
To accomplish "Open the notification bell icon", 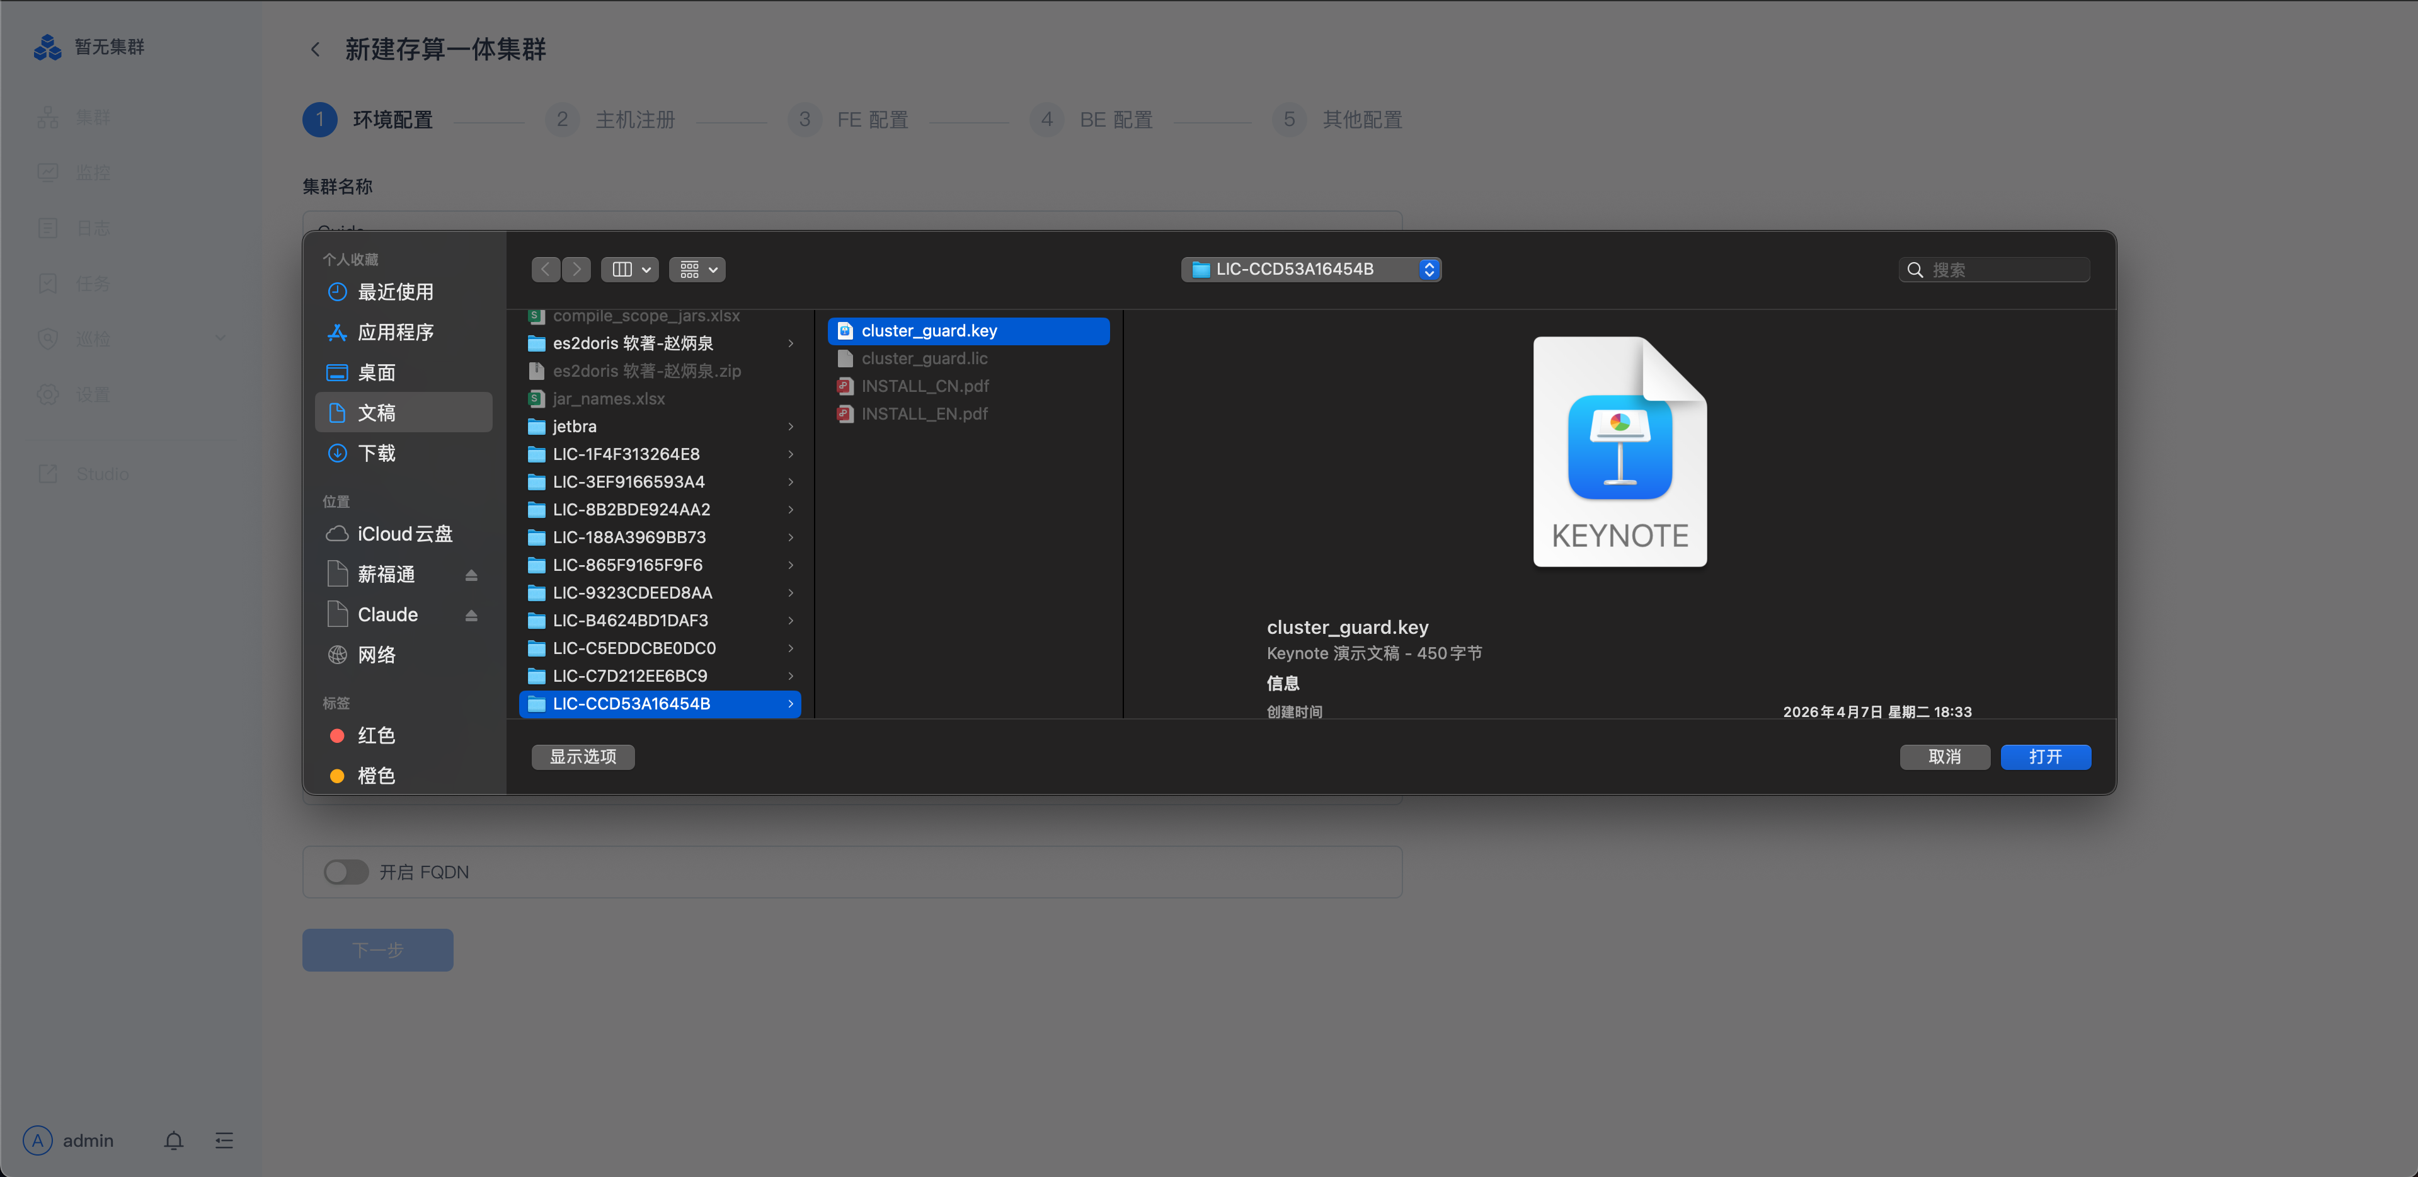I will click(174, 1140).
